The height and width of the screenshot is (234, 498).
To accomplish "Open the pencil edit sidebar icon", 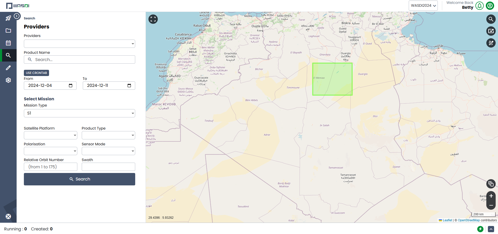I will pyautogui.click(x=8, y=68).
